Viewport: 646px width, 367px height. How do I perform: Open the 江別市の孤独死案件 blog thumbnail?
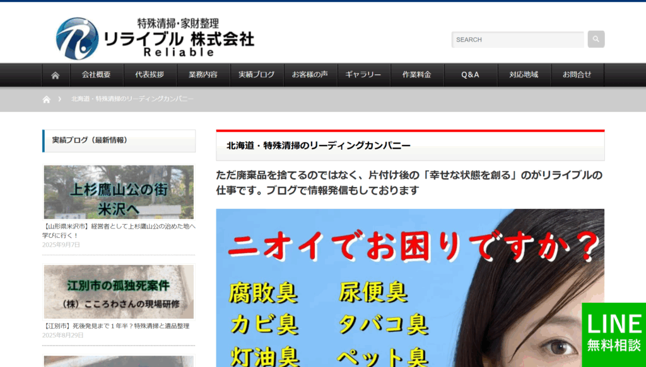[x=119, y=291]
